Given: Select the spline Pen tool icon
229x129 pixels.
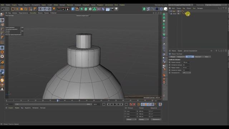Looking at the screenshot, I should pyautogui.click(x=77, y=9).
